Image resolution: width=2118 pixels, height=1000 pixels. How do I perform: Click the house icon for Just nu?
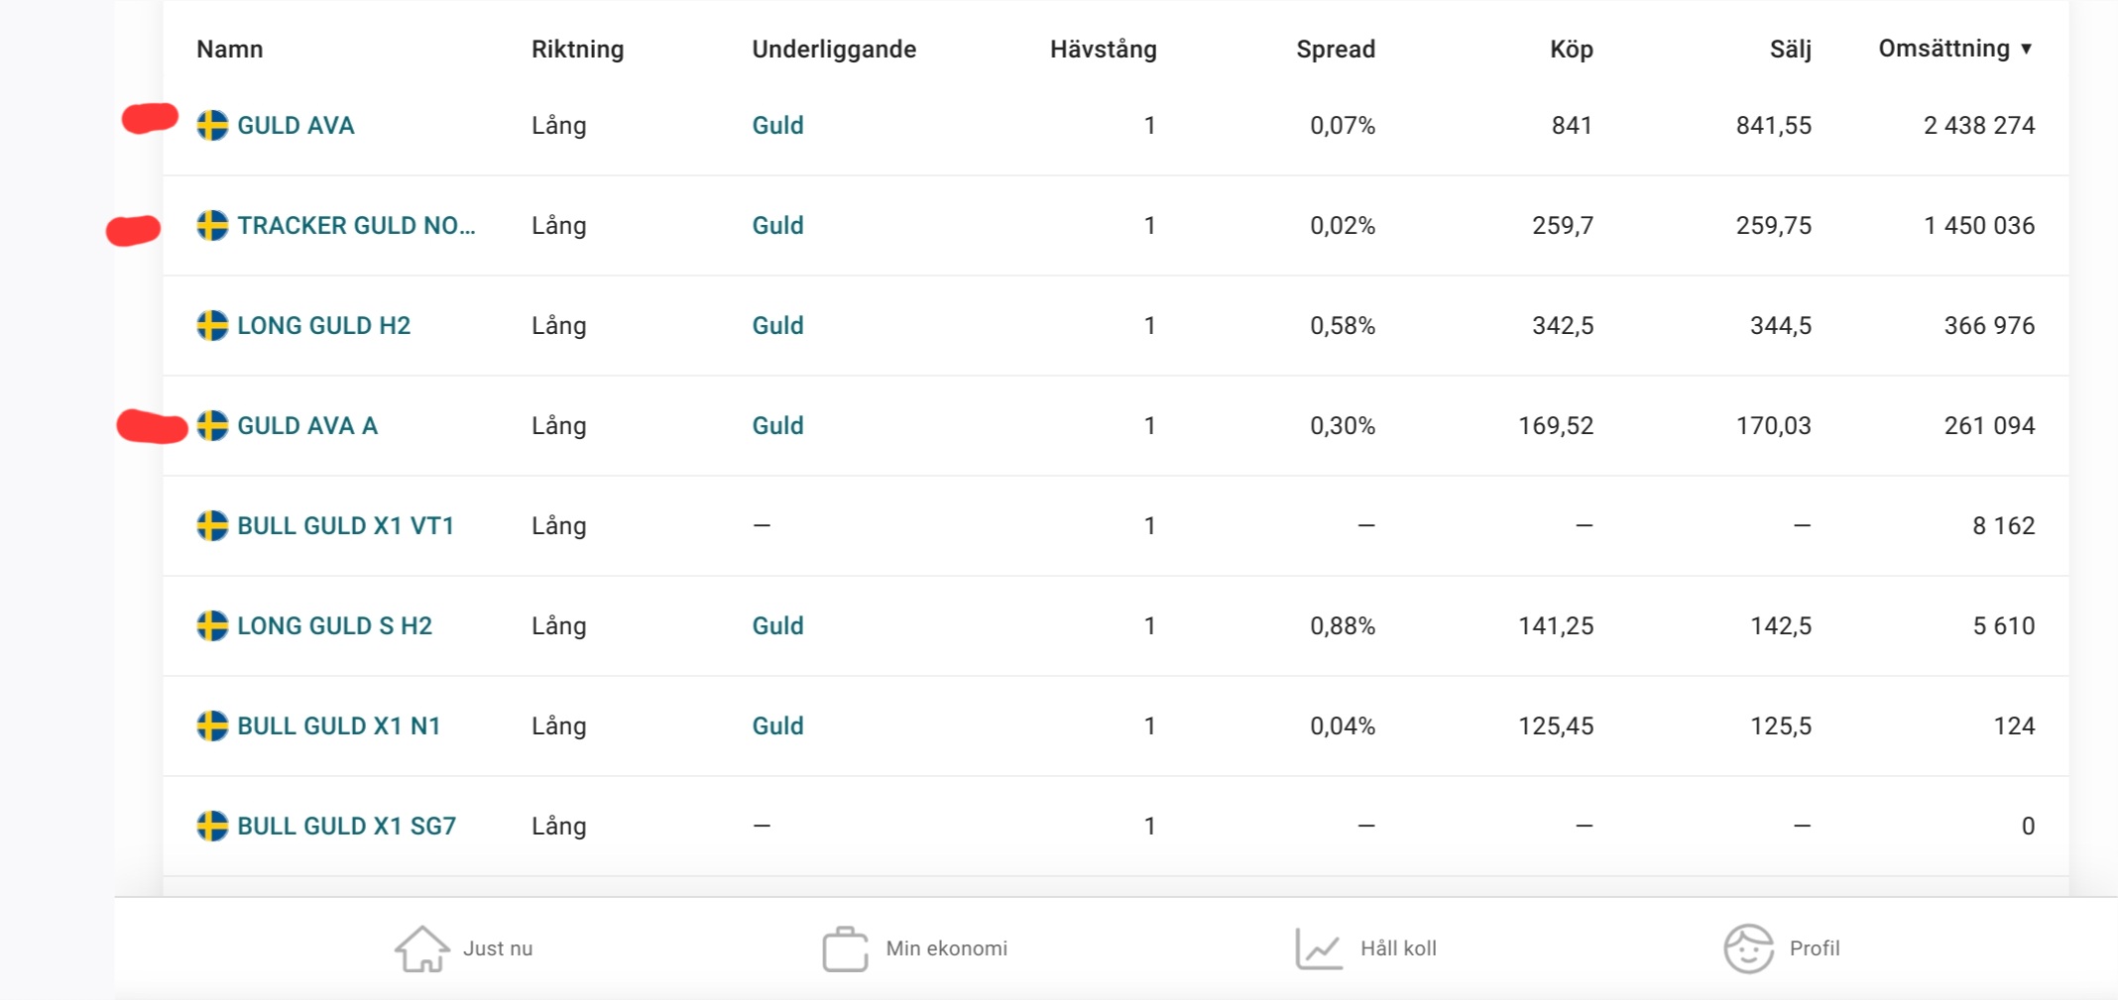click(x=422, y=948)
